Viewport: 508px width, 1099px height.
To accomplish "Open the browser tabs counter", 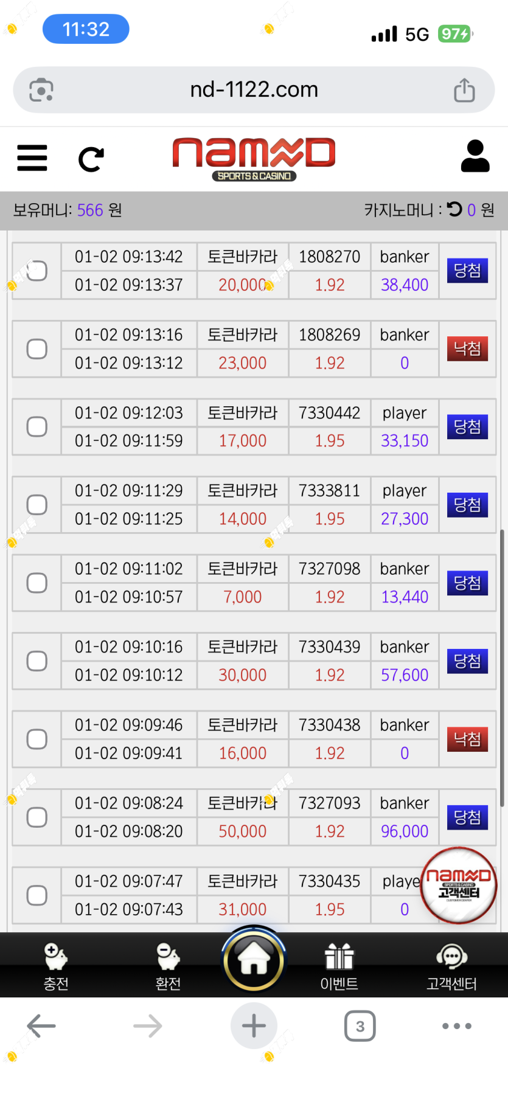I will tap(360, 1027).
